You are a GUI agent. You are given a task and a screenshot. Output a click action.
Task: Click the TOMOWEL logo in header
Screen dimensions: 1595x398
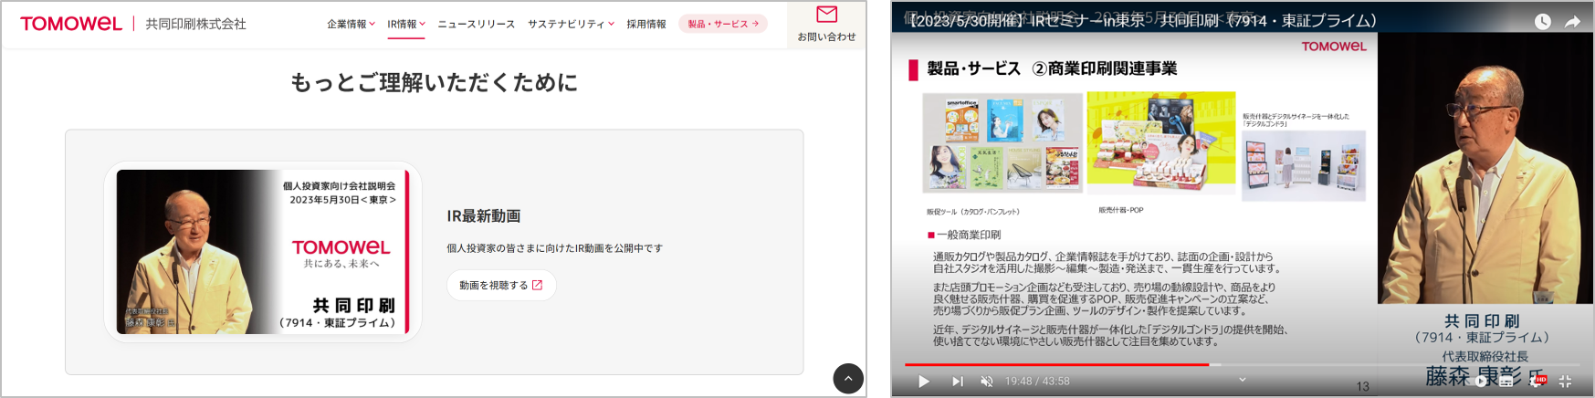click(71, 24)
